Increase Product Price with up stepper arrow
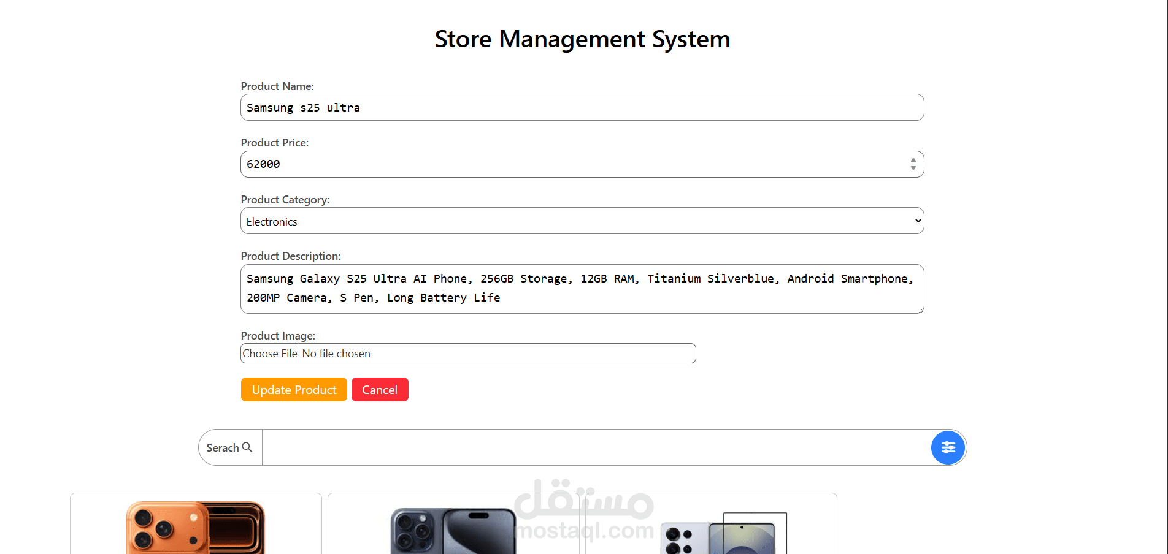Viewport: 1168px width, 554px height. tap(913, 160)
